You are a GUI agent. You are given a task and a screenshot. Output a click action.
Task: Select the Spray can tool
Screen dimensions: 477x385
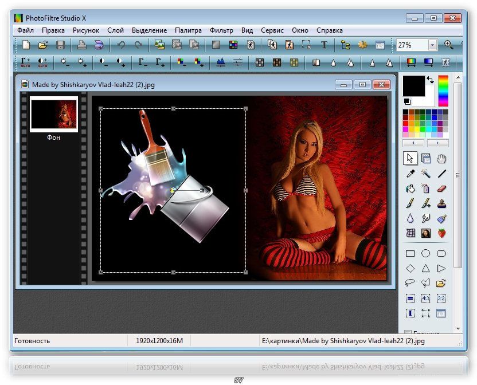point(426,188)
